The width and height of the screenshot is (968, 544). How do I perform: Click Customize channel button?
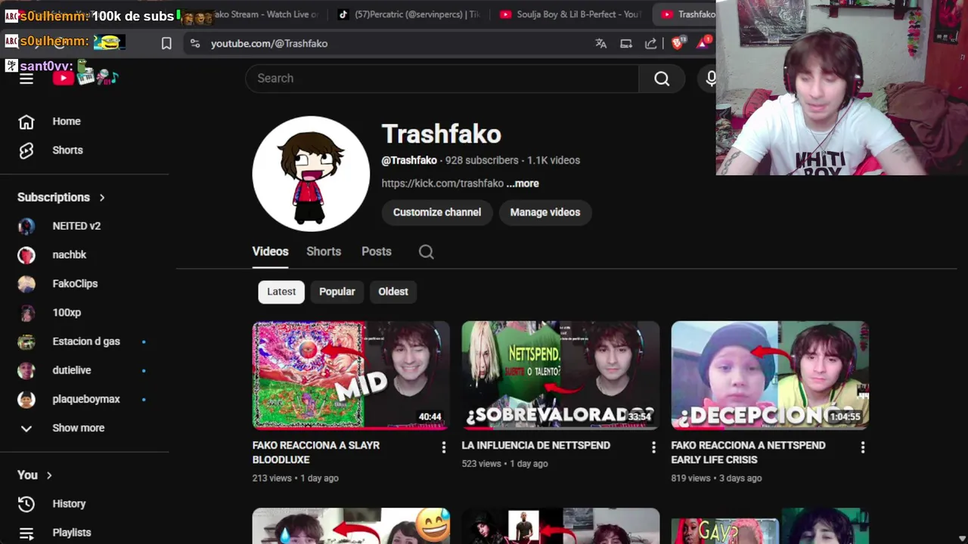click(x=437, y=212)
